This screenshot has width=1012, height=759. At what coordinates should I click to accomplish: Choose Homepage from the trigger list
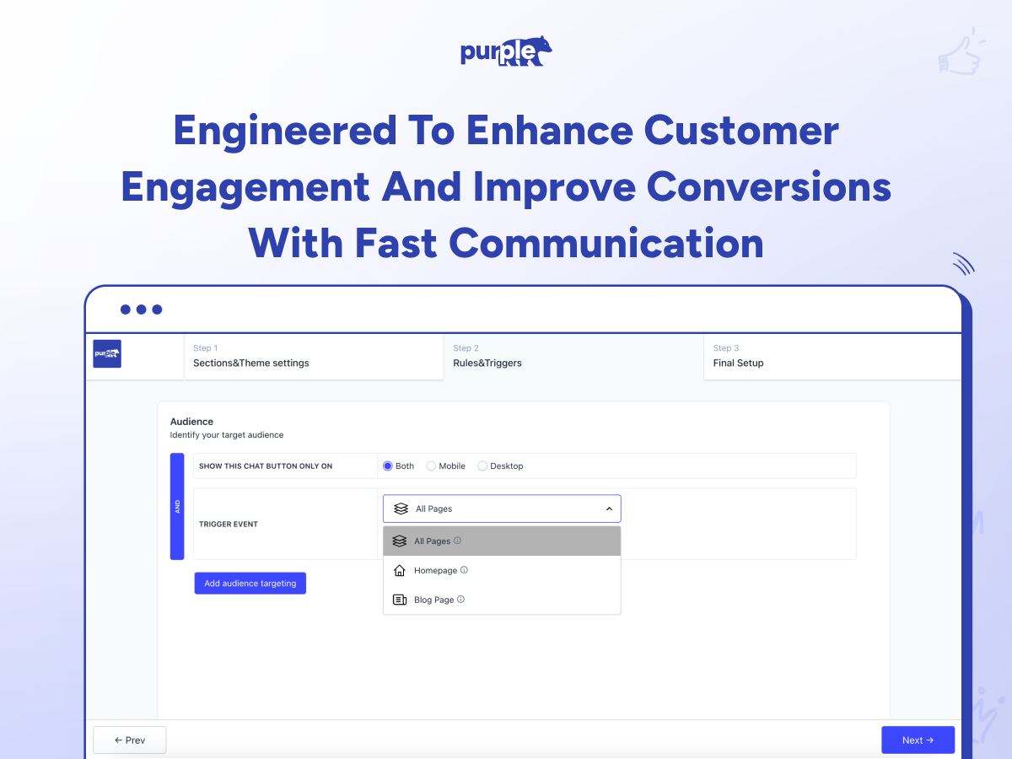click(502, 571)
